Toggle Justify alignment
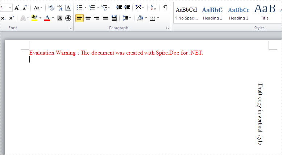 (105, 18)
